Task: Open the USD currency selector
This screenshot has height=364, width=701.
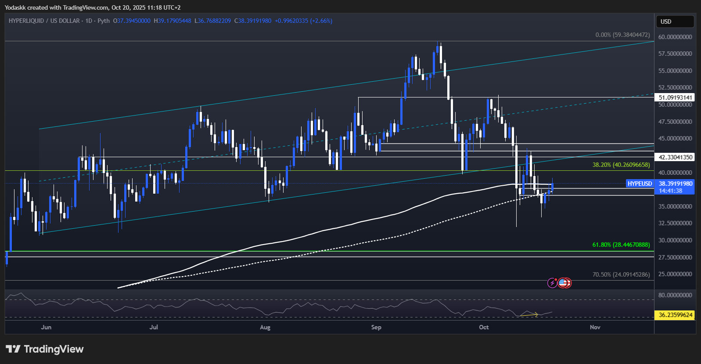Action: pyautogui.click(x=675, y=22)
